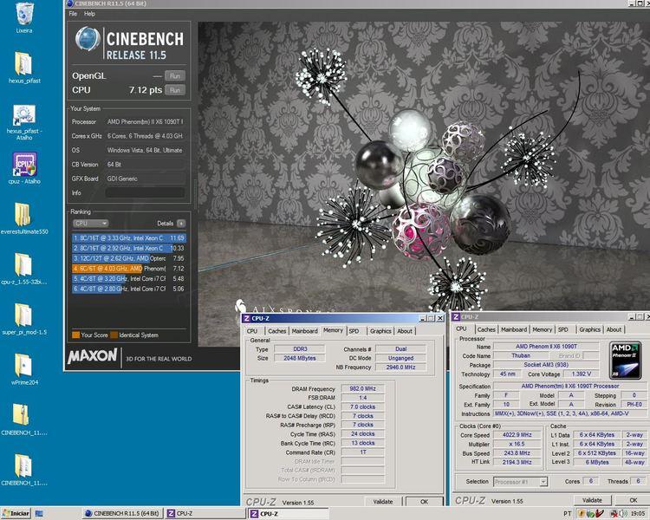This screenshot has height=520, width=650.
Task: Select ranking row 3 AMD Opteron 7.95
Action: 129,258
